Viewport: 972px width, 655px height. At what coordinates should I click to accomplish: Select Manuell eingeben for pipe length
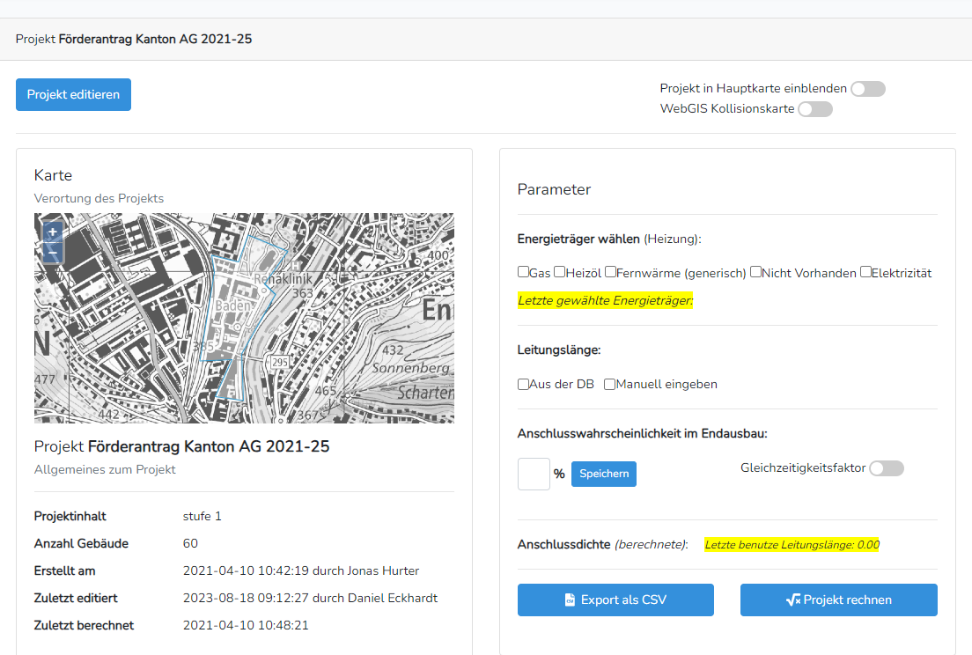(608, 384)
